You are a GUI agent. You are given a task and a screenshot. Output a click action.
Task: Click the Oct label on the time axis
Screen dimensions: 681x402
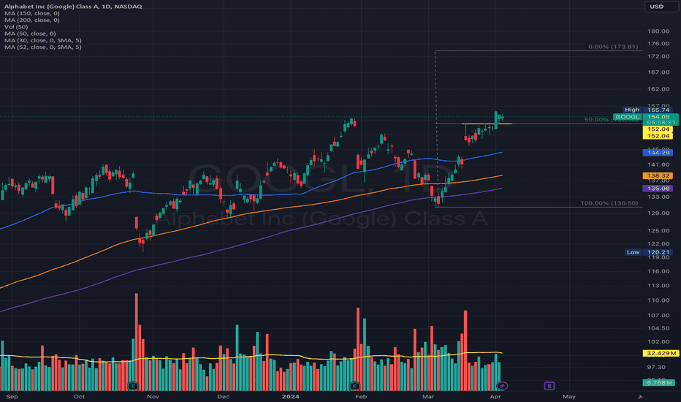tap(79, 397)
